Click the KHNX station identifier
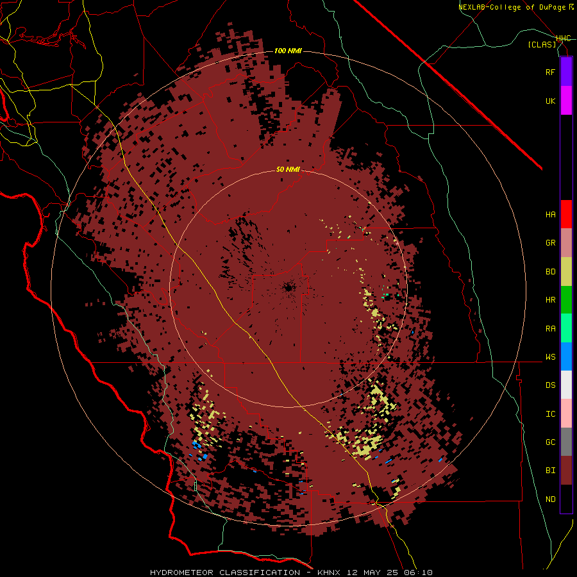 [329, 573]
